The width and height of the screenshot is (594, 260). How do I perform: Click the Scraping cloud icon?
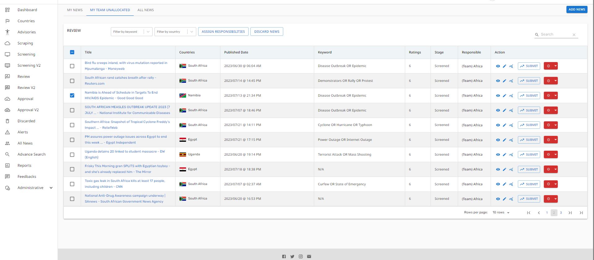7,43
